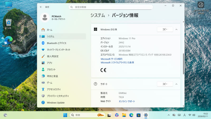
Task: Focus the settings search box
Action: coord(111,7)
